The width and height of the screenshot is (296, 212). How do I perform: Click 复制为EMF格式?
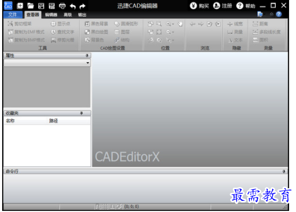26,32
